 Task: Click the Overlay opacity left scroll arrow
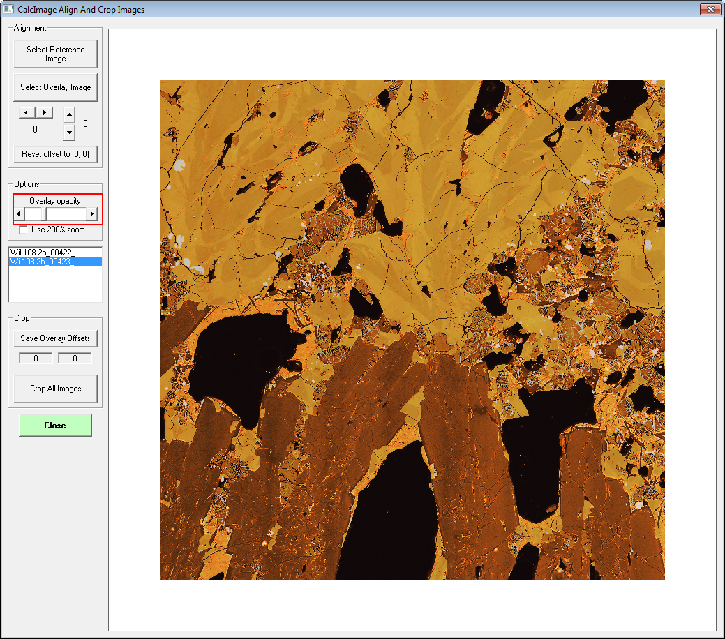19,213
